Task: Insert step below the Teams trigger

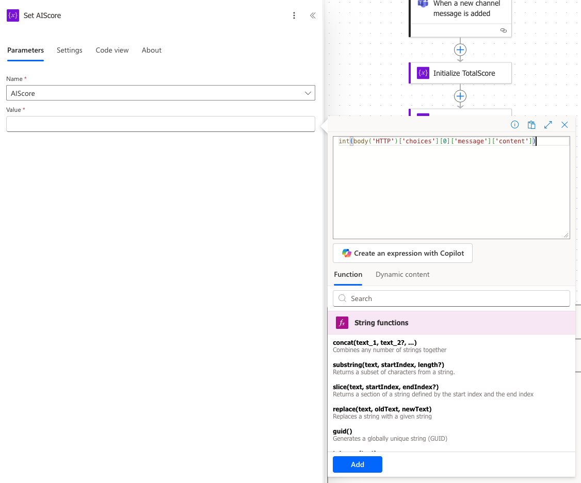Action: click(460, 50)
